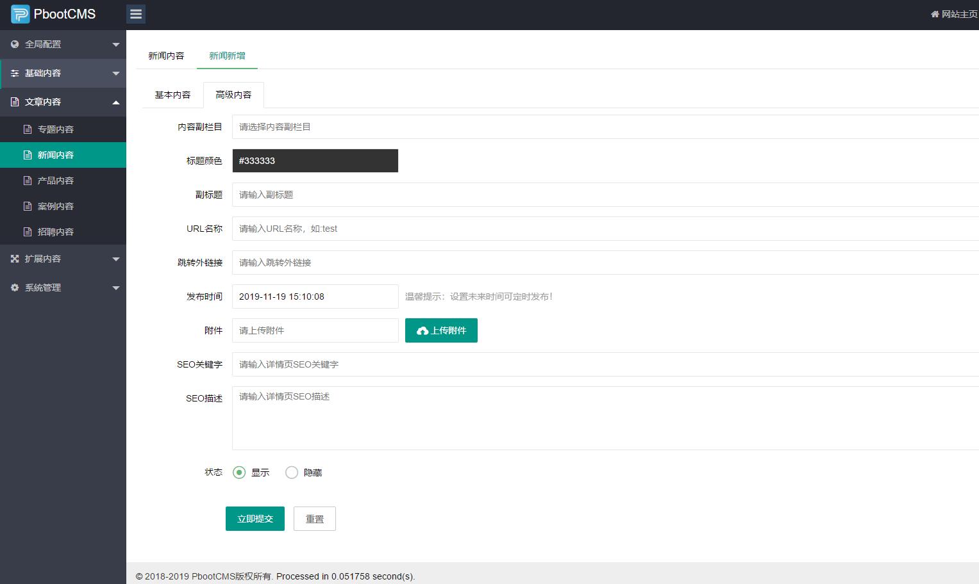The image size is (979, 584).
Task: Click the home icon next to 网站主页
Action: [935, 14]
